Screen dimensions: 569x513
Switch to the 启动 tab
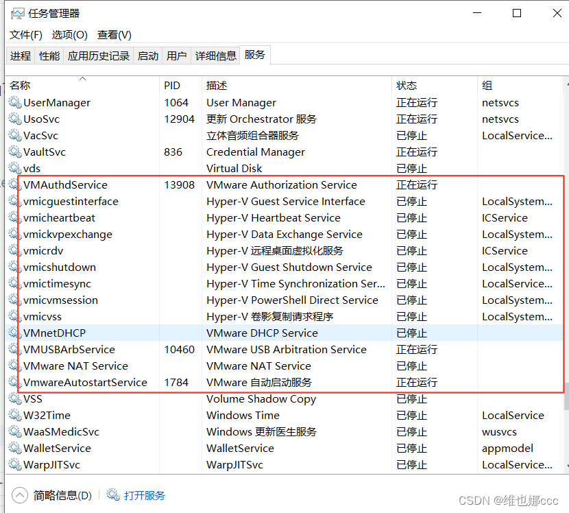[147, 56]
